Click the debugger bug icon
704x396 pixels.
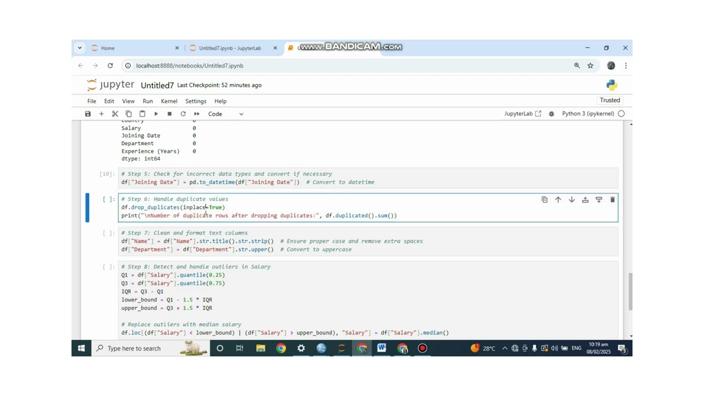click(551, 114)
